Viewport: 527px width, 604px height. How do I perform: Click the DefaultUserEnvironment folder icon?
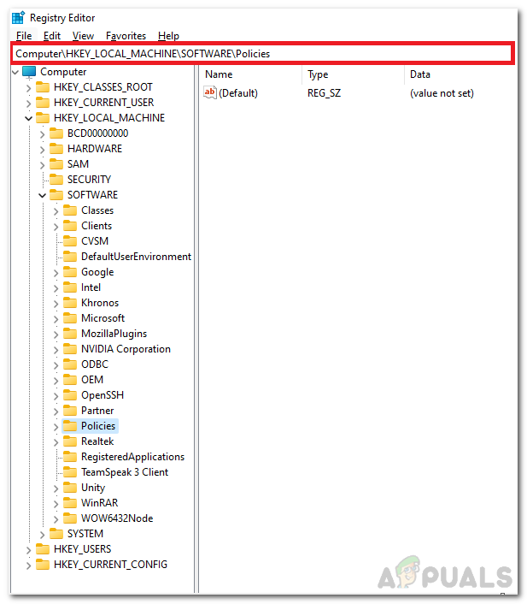point(70,257)
